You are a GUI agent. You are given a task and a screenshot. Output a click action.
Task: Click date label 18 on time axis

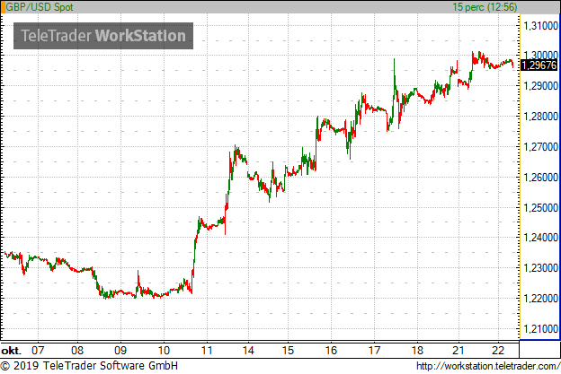tap(417, 350)
